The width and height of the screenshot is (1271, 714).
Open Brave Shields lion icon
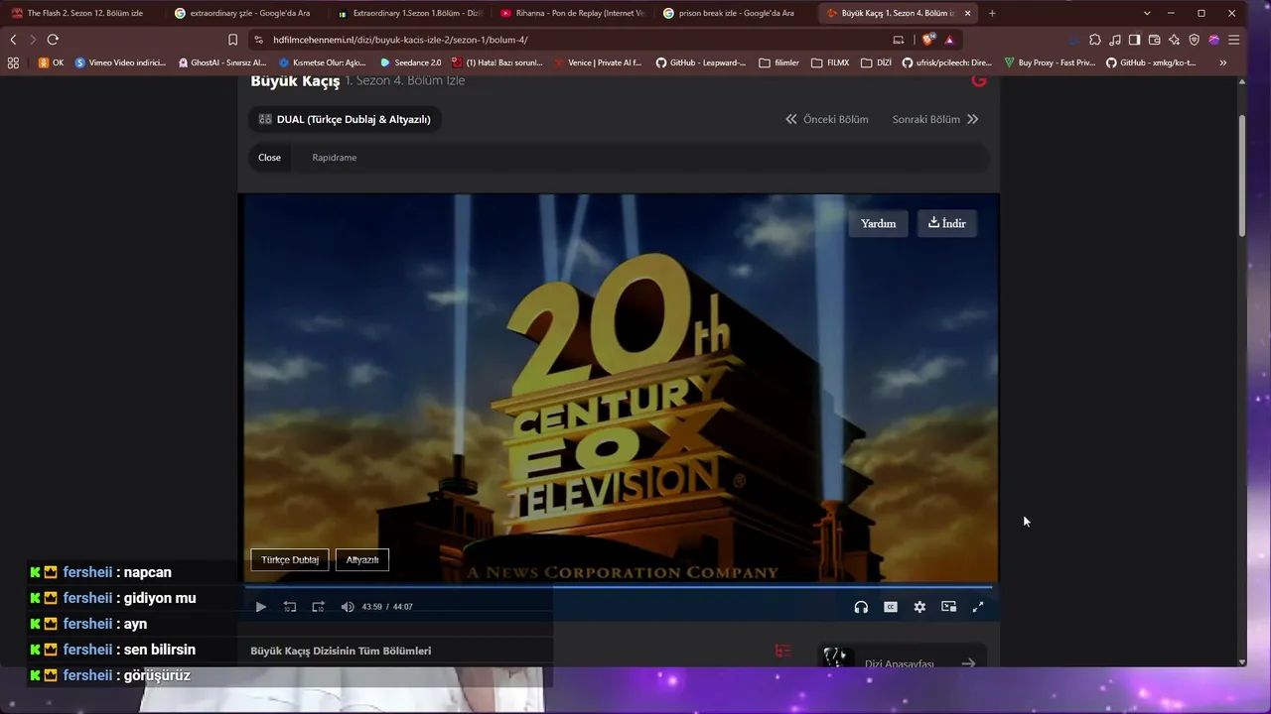(x=928, y=40)
